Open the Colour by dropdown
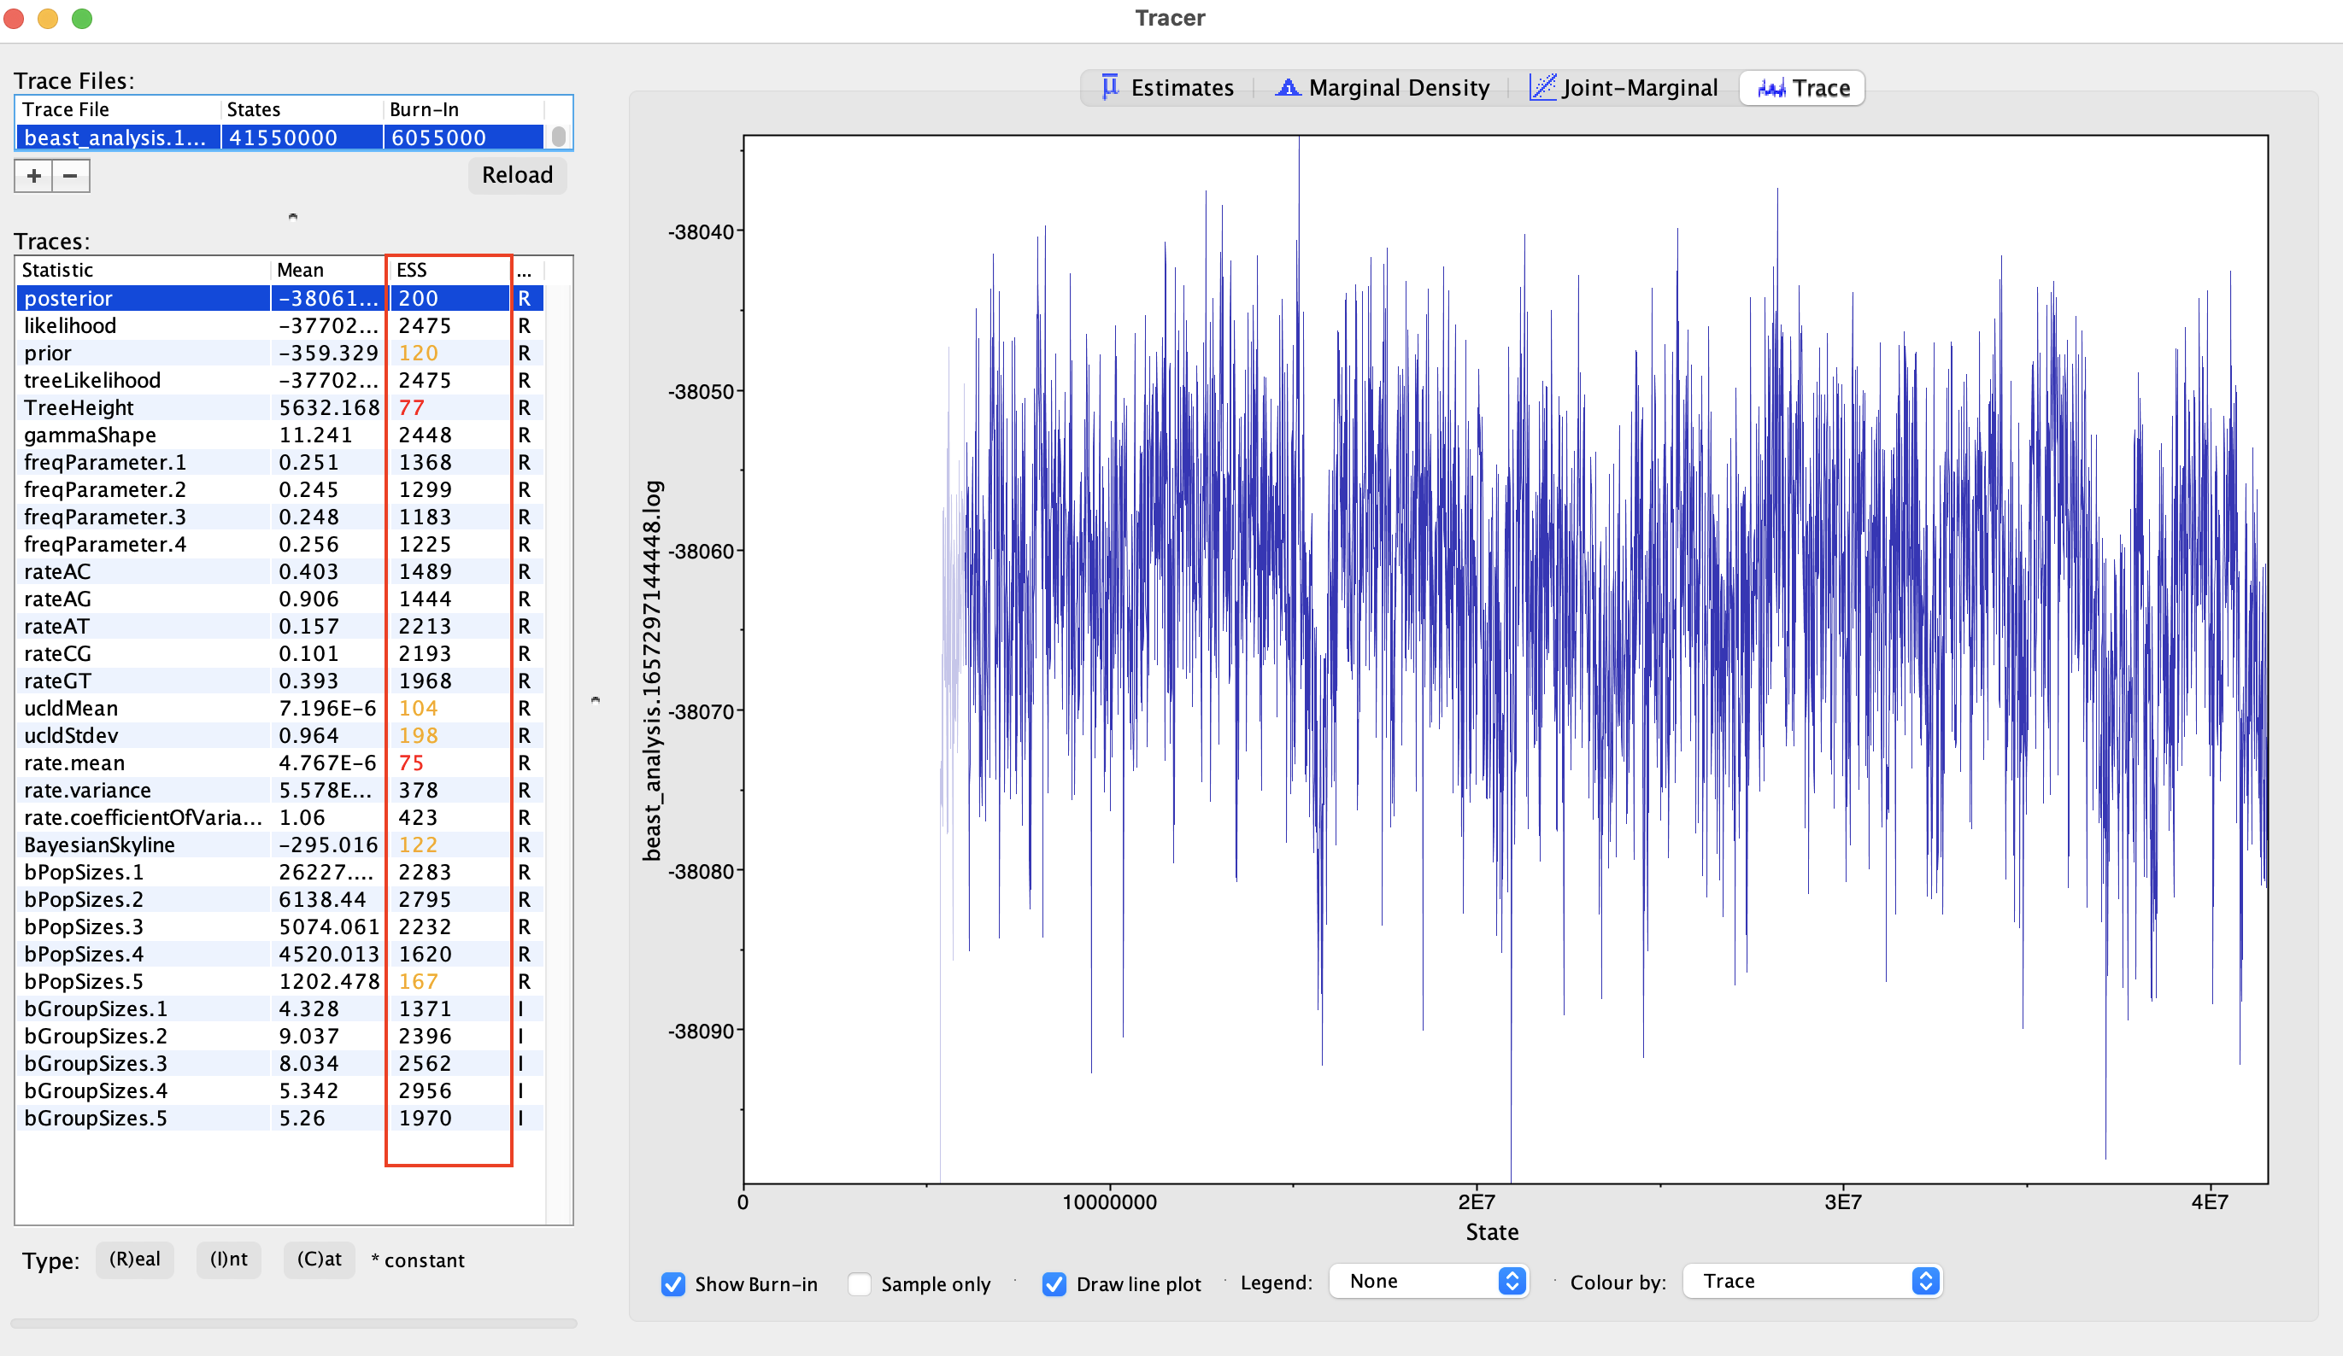The width and height of the screenshot is (2343, 1356). pyautogui.click(x=1812, y=1282)
